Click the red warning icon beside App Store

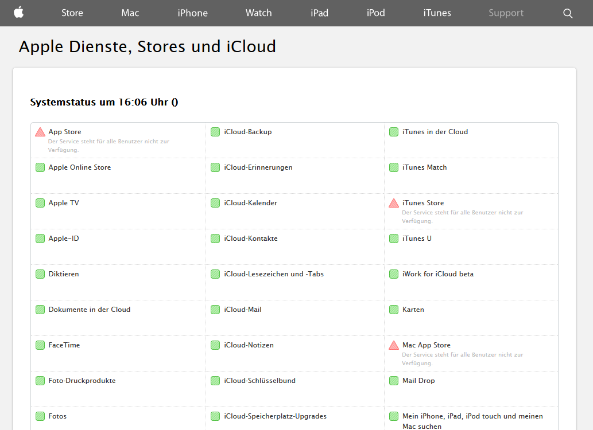point(40,132)
